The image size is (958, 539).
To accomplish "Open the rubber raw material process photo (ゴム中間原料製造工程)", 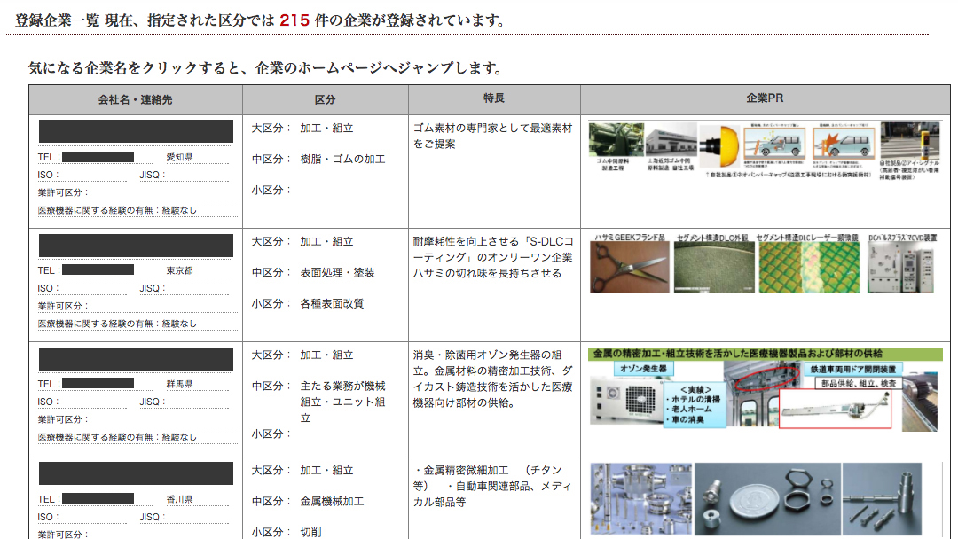I will pos(616,140).
